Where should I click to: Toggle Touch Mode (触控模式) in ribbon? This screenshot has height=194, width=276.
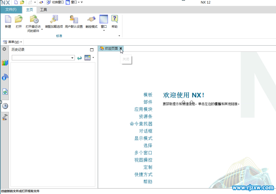coord(91,19)
